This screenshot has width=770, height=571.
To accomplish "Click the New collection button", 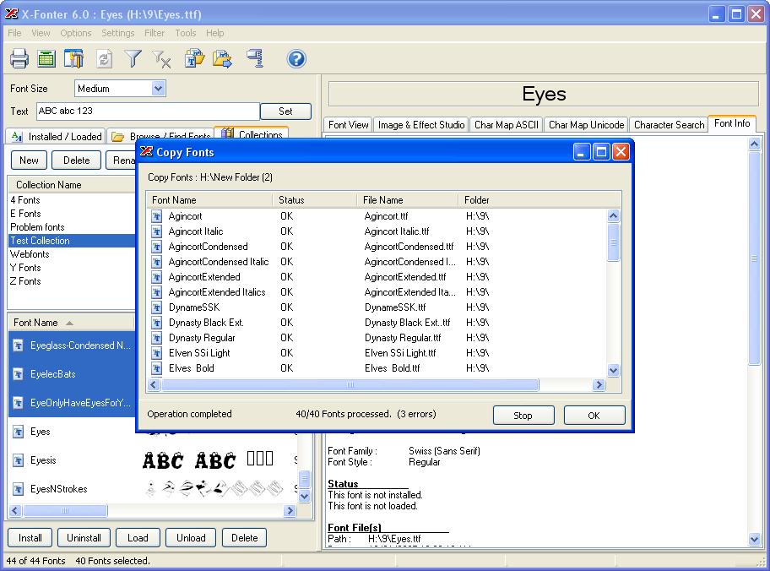I will pos(29,160).
